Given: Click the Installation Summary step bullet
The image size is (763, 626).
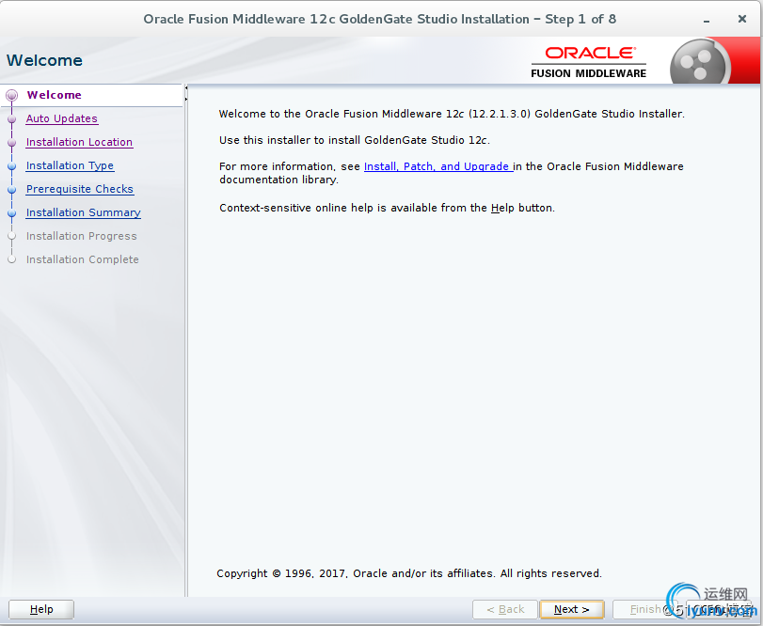Looking at the screenshot, I should click(11, 212).
